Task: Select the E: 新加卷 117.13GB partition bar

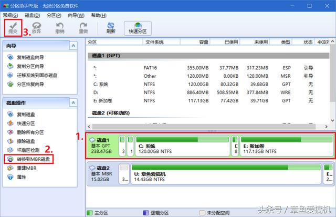Action: 287,146
